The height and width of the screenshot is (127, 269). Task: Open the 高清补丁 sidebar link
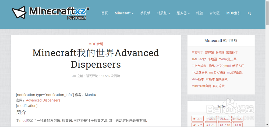tap(232, 53)
